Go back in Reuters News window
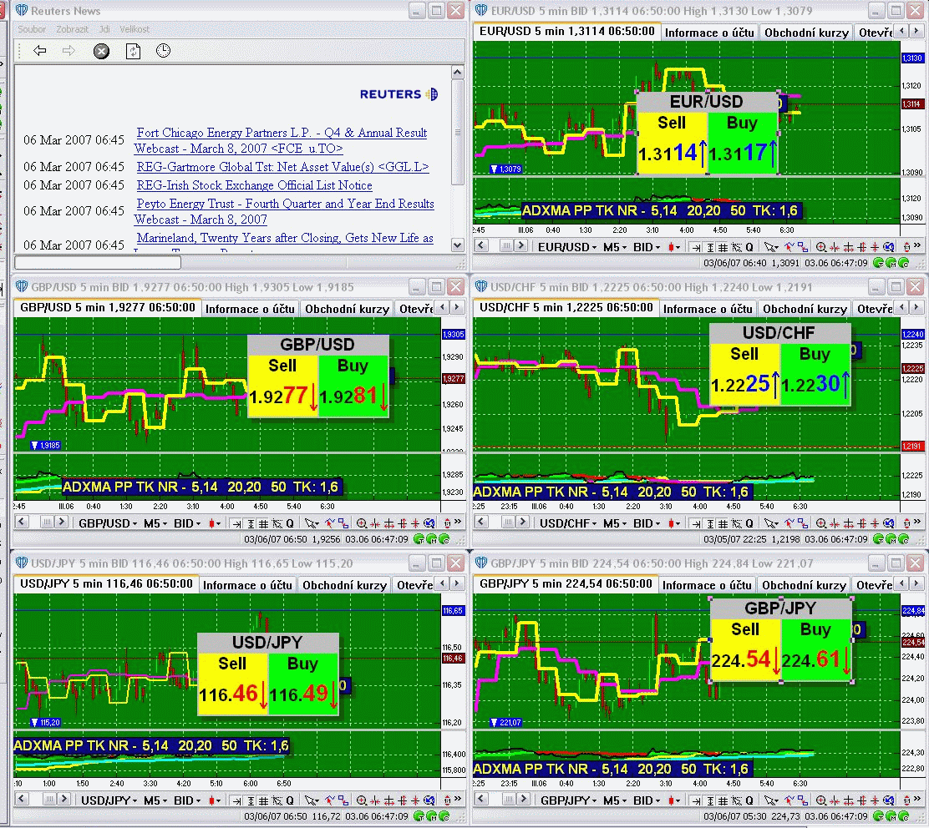Image resolution: width=929 pixels, height=828 pixels. tap(40, 51)
